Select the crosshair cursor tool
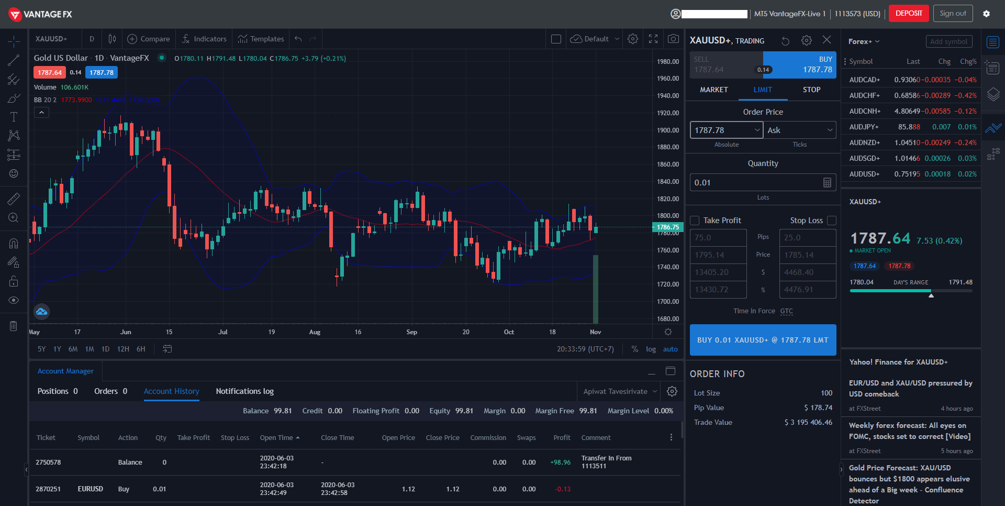The height and width of the screenshot is (506, 1005). [x=14, y=41]
